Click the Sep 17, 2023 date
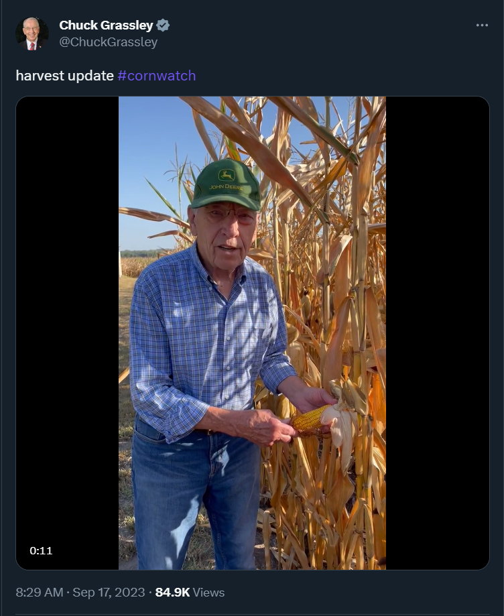 pyautogui.click(x=109, y=592)
